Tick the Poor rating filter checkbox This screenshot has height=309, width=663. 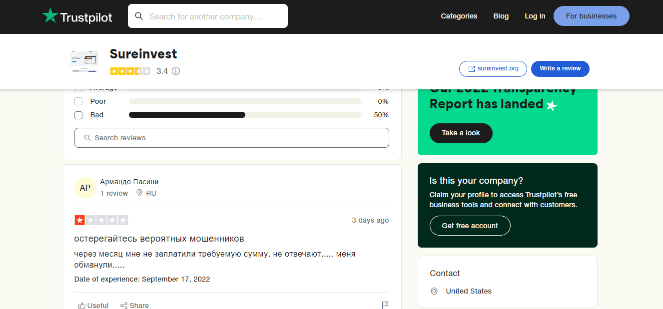(x=78, y=101)
